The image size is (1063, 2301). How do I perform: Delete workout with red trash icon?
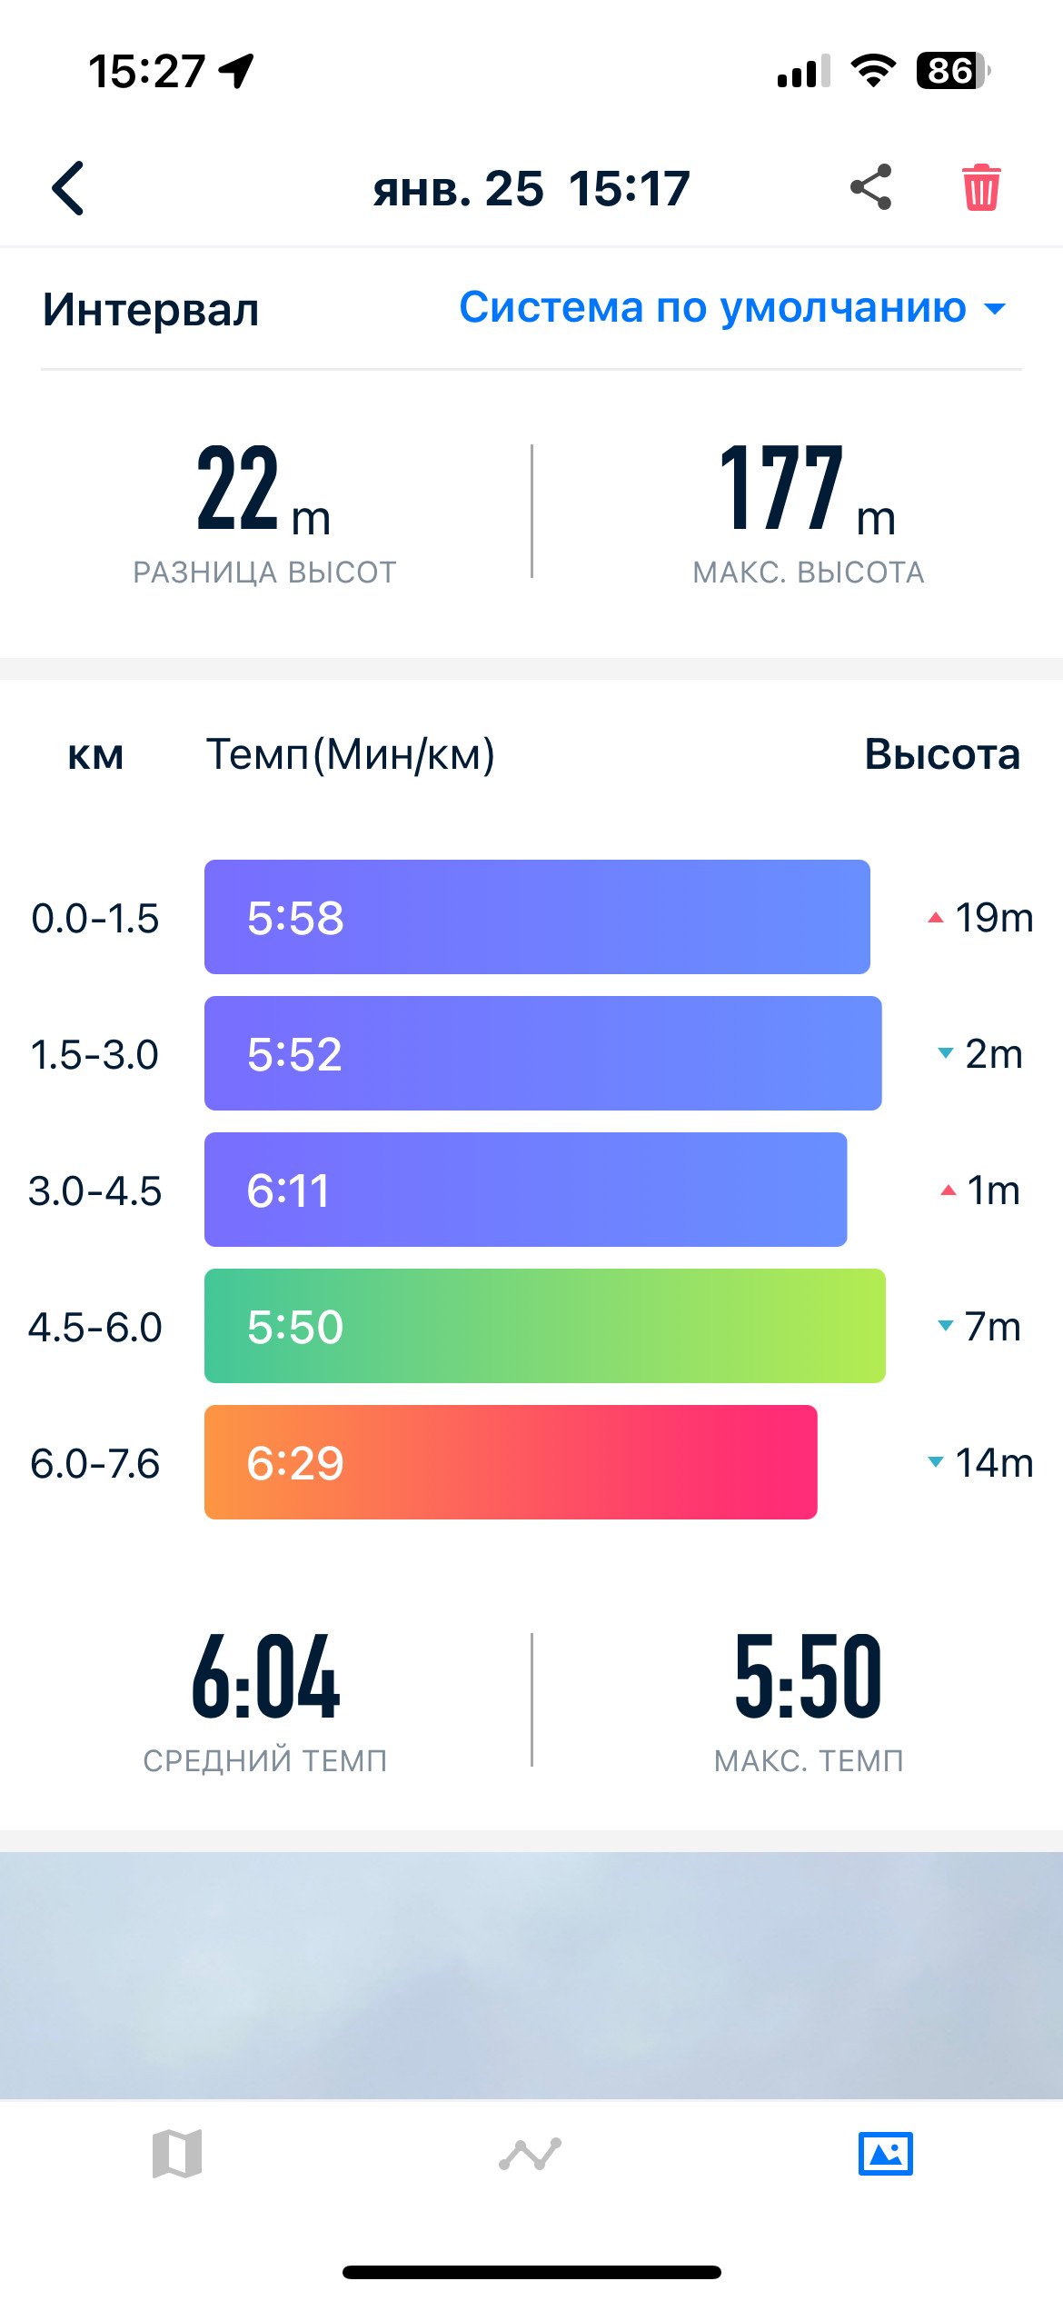click(981, 187)
